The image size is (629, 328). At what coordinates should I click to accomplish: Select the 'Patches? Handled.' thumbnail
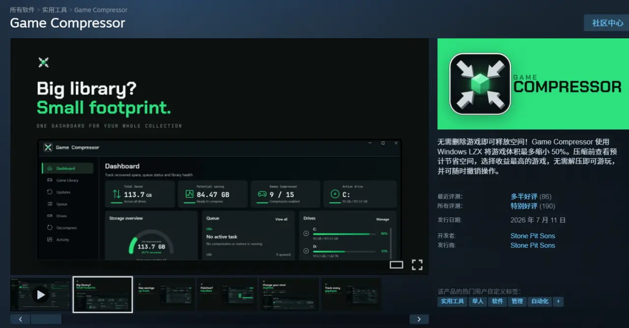(227, 295)
